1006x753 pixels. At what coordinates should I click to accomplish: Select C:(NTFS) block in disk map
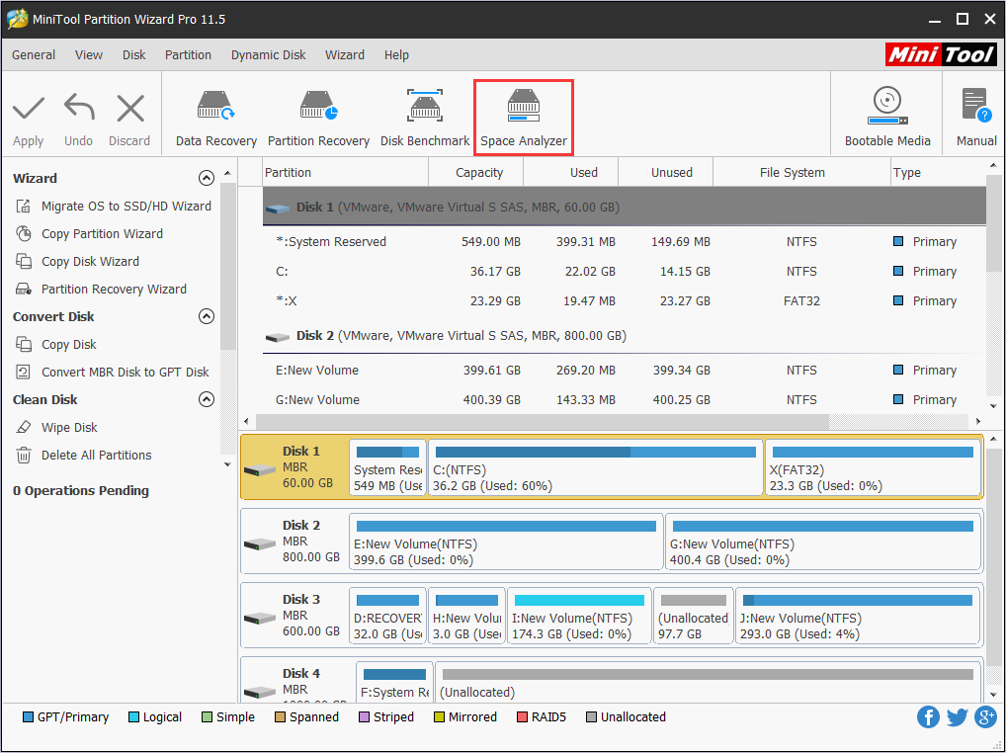pos(595,467)
